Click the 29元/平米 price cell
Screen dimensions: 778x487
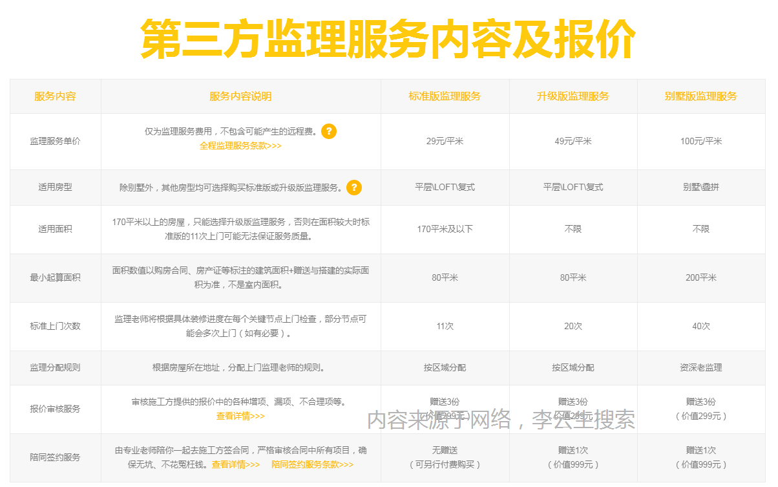point(445,142)
